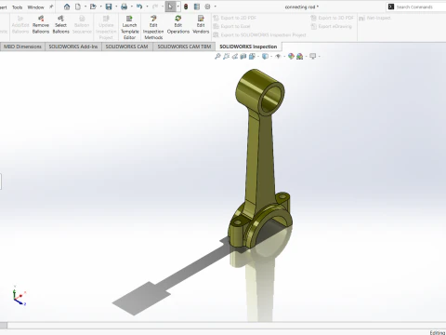Viewport: 446px width, 335px height.
Task: Click Add/Edit Balloons
Action: pyautogui.click(x=20, y=24)
